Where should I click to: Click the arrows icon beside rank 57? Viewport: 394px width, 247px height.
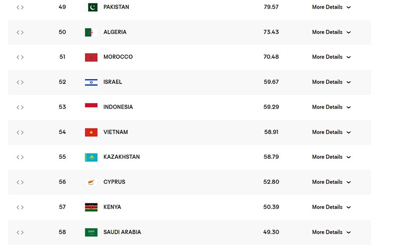tap(20, 207)
